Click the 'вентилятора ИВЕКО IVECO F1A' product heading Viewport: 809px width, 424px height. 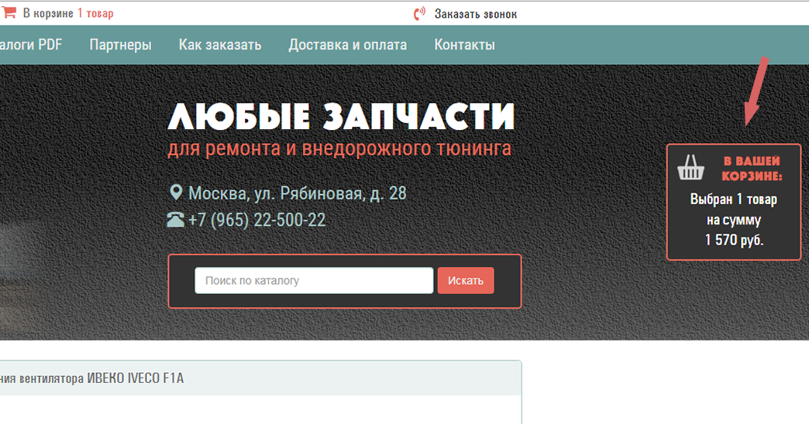pos(102,378)
